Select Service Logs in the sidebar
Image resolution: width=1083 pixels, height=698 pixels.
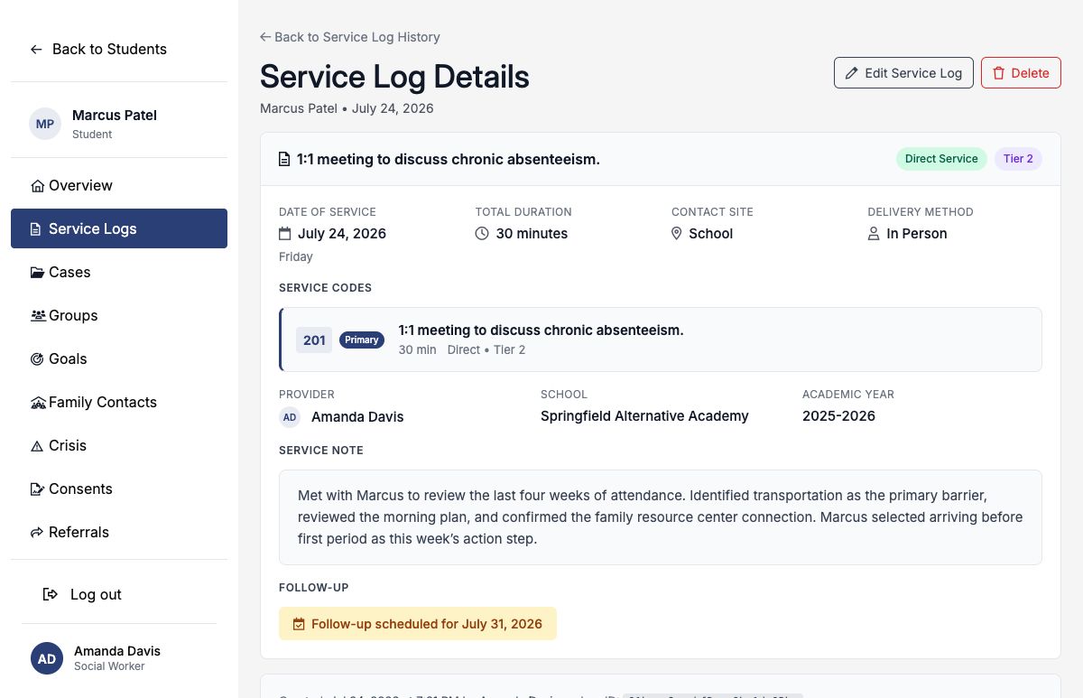pos(119,228)
